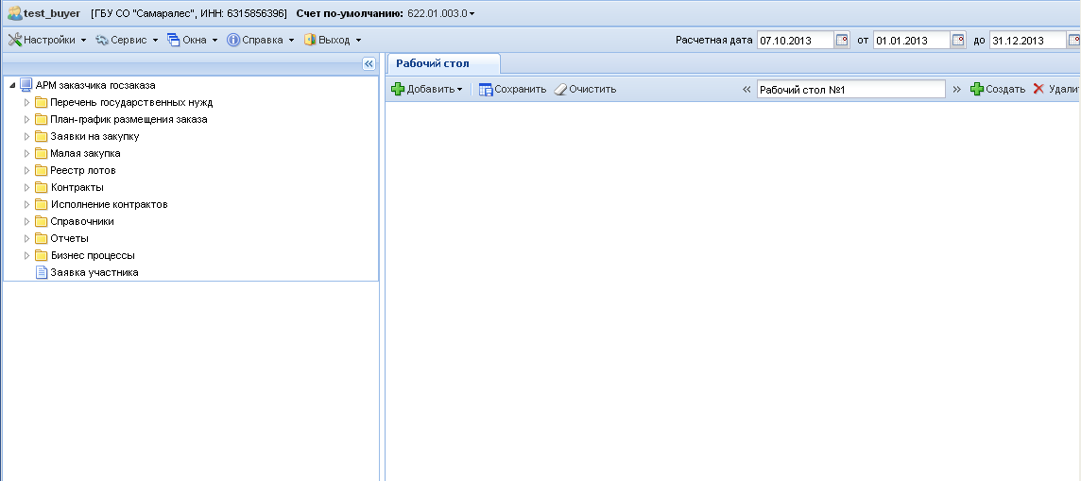
Task: Click the green plus Создать button
Action: click(997, 89)
